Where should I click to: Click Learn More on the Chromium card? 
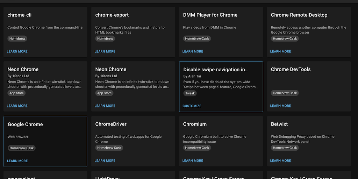tap(193, 160)
